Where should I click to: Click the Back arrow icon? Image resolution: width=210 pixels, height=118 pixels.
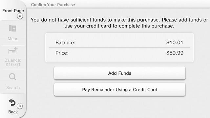tap(12, 102)
